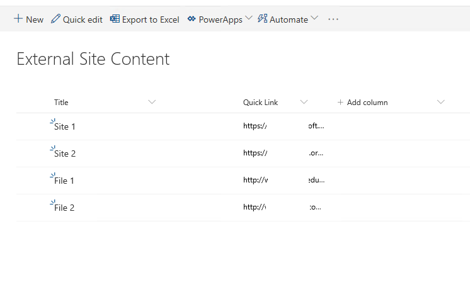Open the File 2 item
Image resolution: width=470 pixels, height=285 pixels.
(x=64, y=208)
